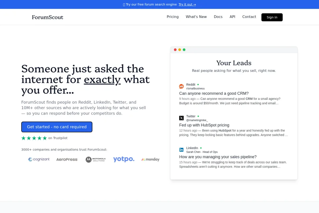Click the green dot in mock window bar
Viewport: 319px width, 213px height.
pos(184,50)
